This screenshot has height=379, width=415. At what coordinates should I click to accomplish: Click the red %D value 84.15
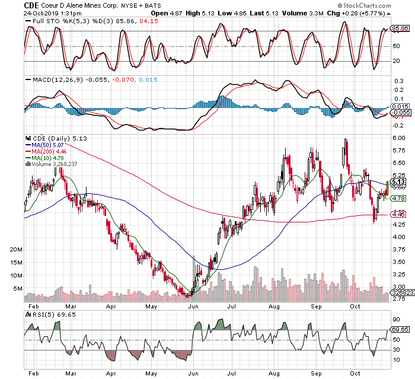pos(148,21)
